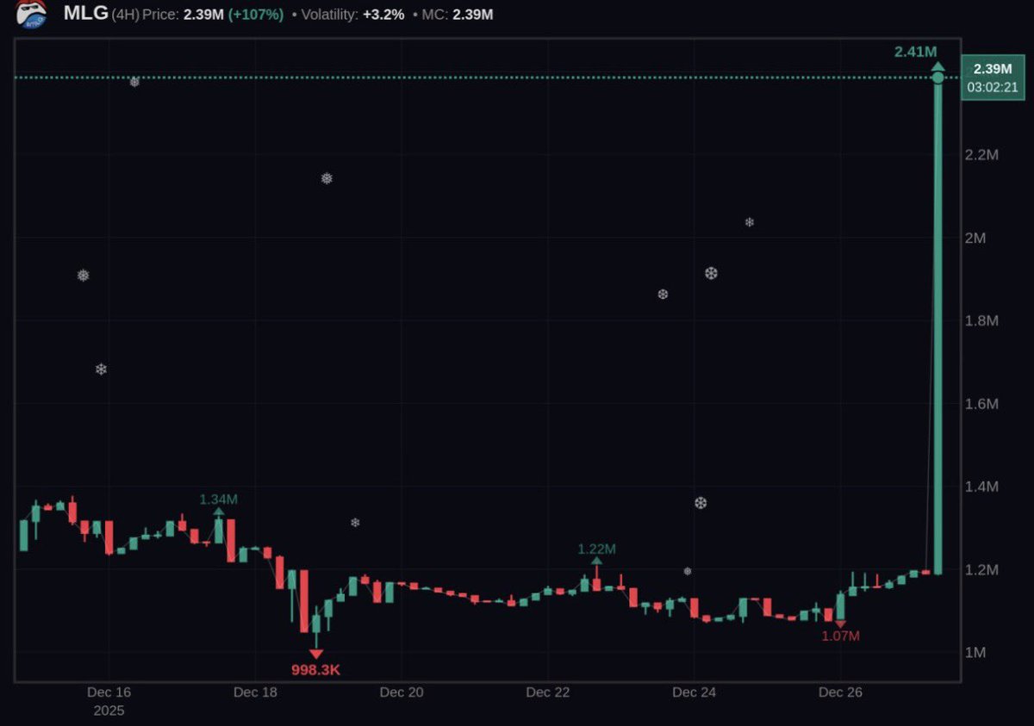Click the Dec 22 date axis label
This screenshot has height=726, width=1034.
click(548, 692)
